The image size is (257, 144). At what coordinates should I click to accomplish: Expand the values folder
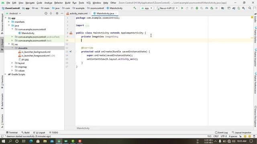(12, 70)
